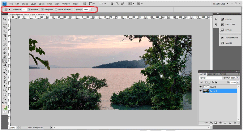Select the Healing Brush tool

point(5,44)
